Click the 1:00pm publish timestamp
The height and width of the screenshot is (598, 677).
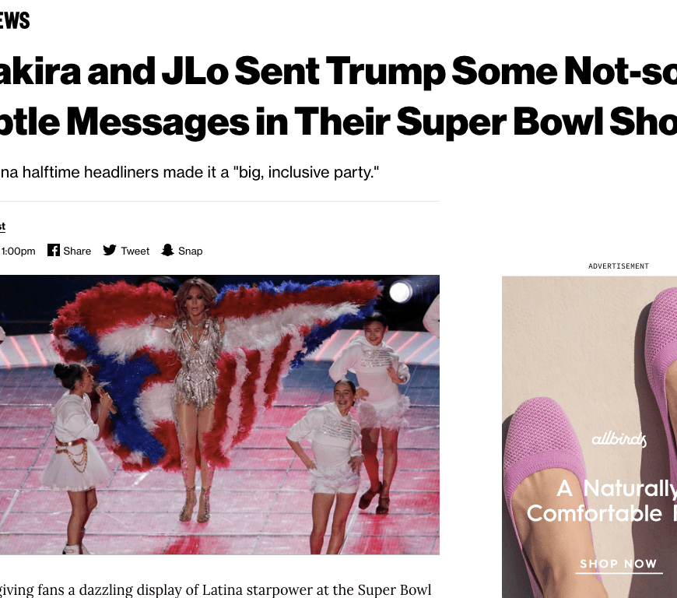[18, 251]
